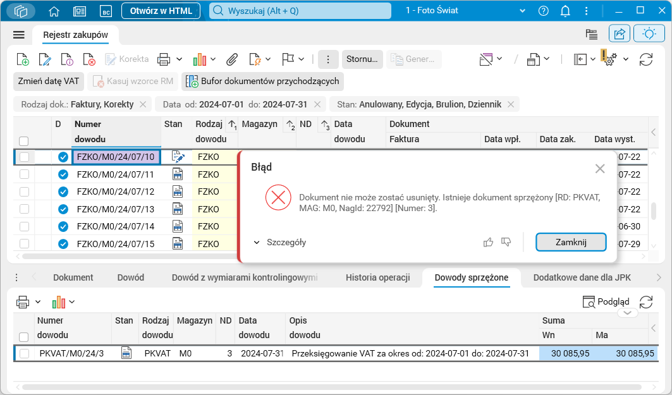
Task: Click the edit document pencil icon
Action: pos(45,59)
